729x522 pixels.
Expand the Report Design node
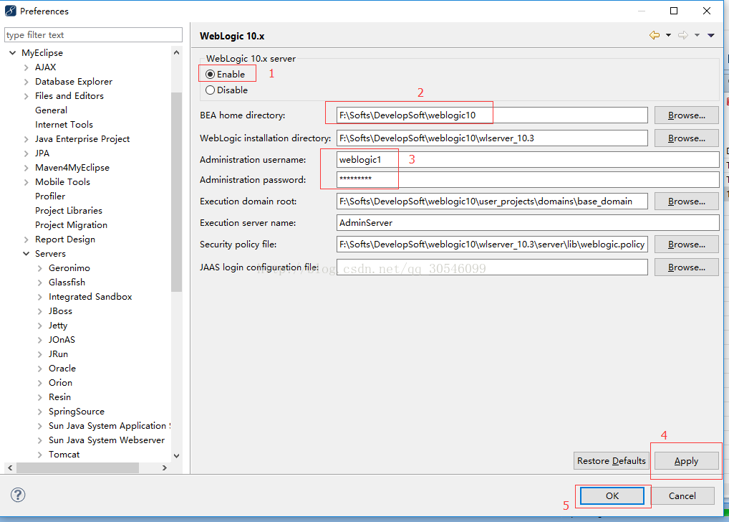point(26,239)
